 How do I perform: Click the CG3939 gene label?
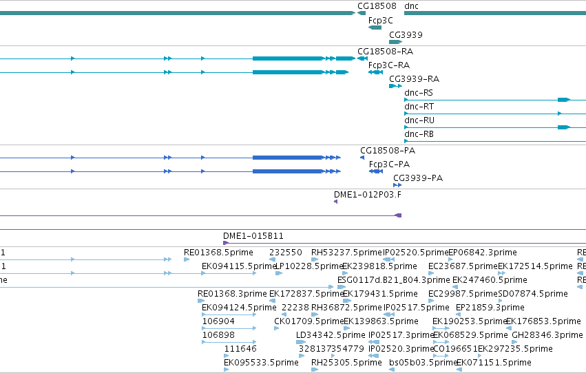406,34
